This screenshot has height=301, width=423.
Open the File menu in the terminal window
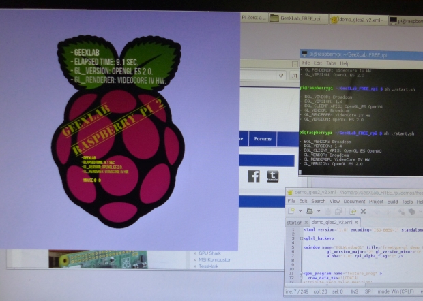click(306, 63)
